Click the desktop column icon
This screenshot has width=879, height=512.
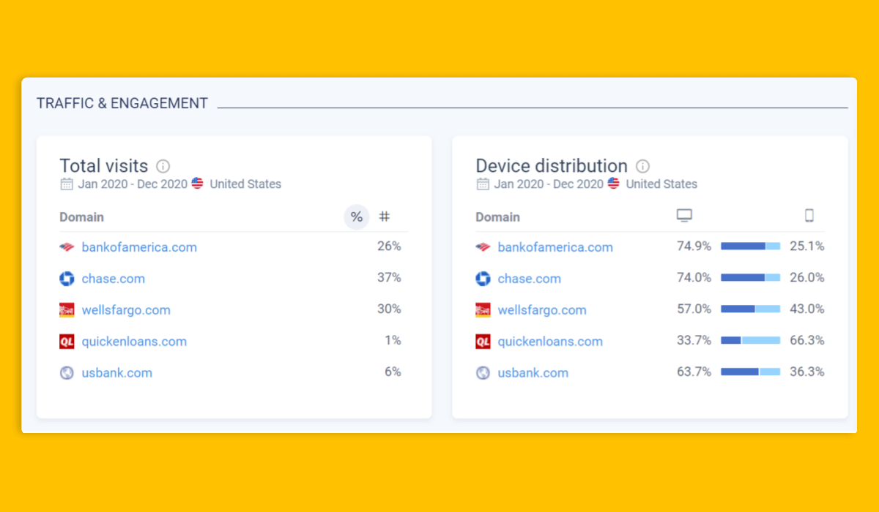click(x=684, y=215)
